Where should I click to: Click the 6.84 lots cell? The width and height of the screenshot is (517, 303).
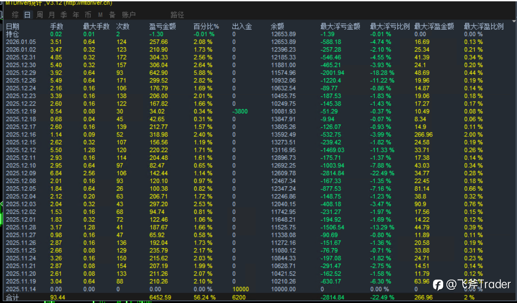click(x=56, y=173)
